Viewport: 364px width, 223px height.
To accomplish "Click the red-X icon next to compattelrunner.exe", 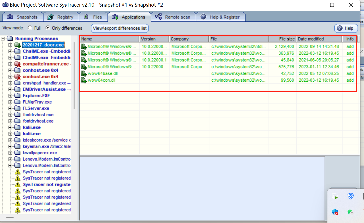I will pyautogui.click(x=17, y=64).
